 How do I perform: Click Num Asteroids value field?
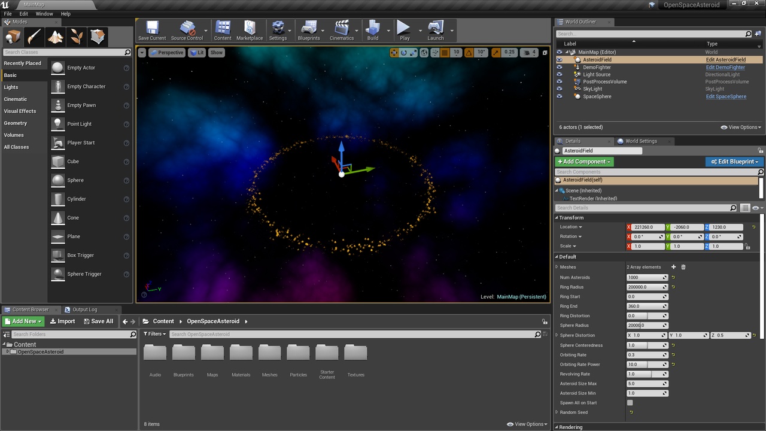point(647,278)
